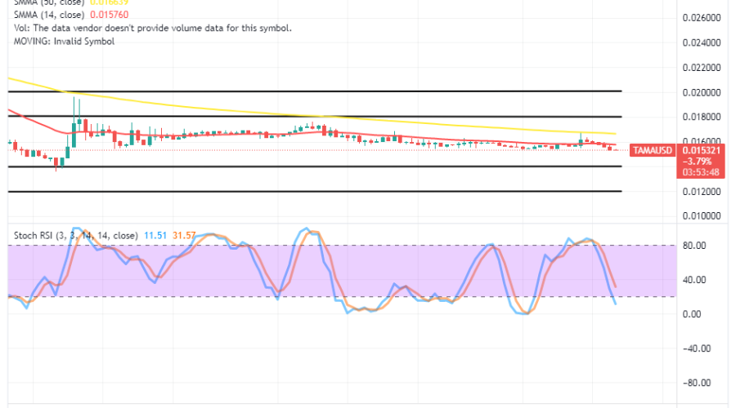Open the Stoch RSI (3, 3, 14, 14, close) legend
736x408 pixels.
[75, 235]
